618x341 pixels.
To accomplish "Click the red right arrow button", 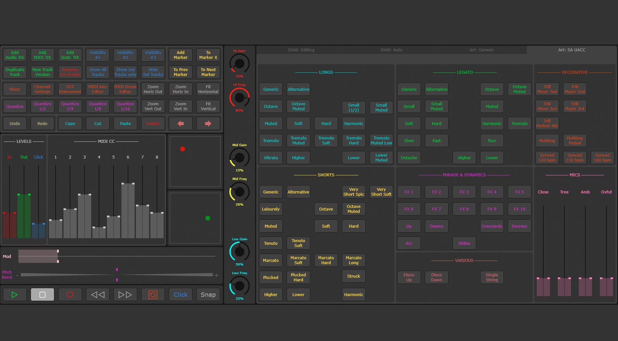I will coord(208,124).
